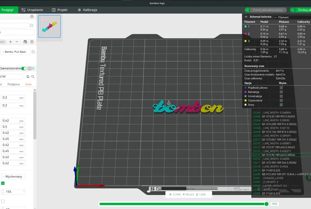Click edit icon beside the printer field

pos(31,25)
